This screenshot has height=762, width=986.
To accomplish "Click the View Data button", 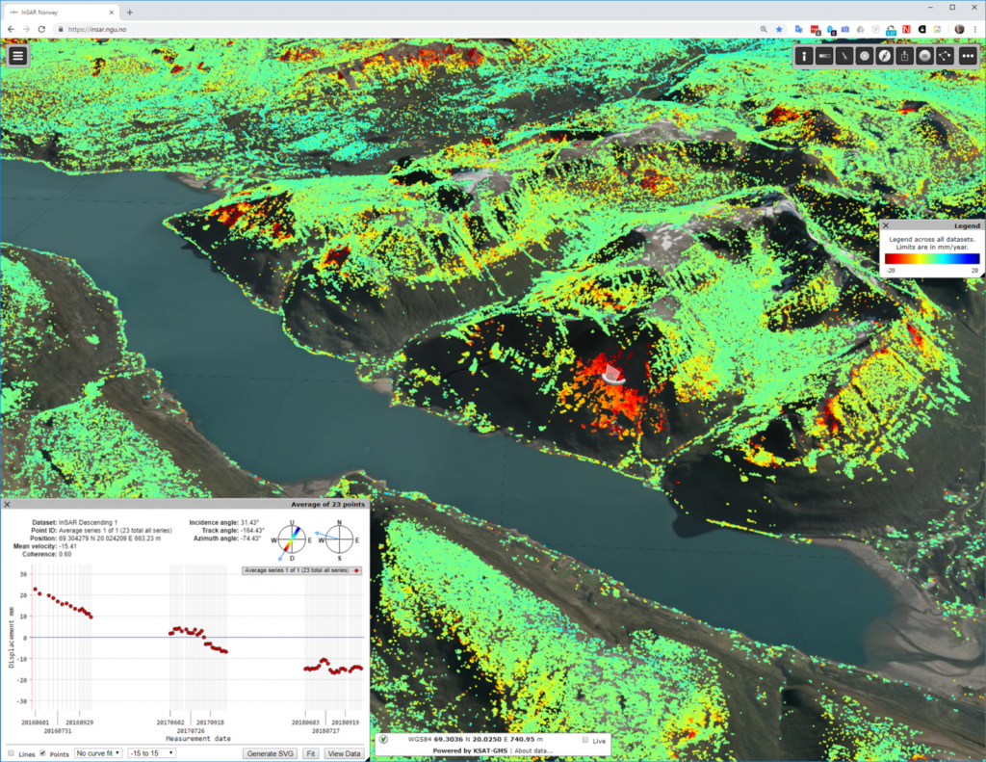I will tap(344, 754).
